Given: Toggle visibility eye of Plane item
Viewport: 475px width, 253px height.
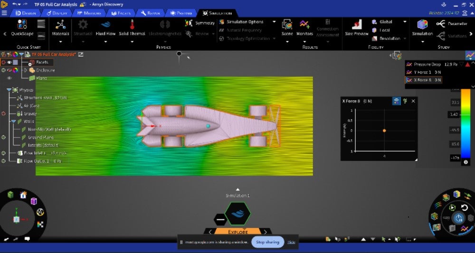Looking at the screenshot, I should pos(9,78).
